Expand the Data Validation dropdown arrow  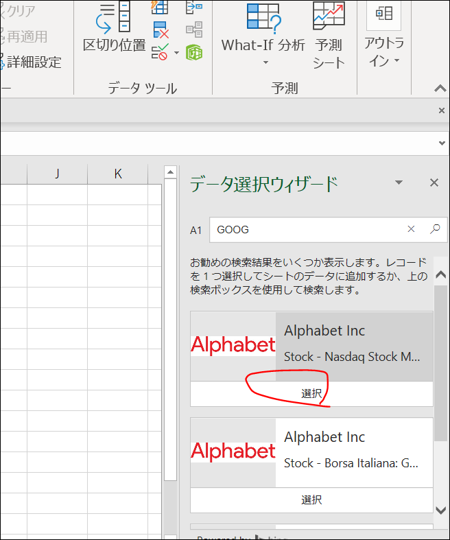(x=176, y=53)
